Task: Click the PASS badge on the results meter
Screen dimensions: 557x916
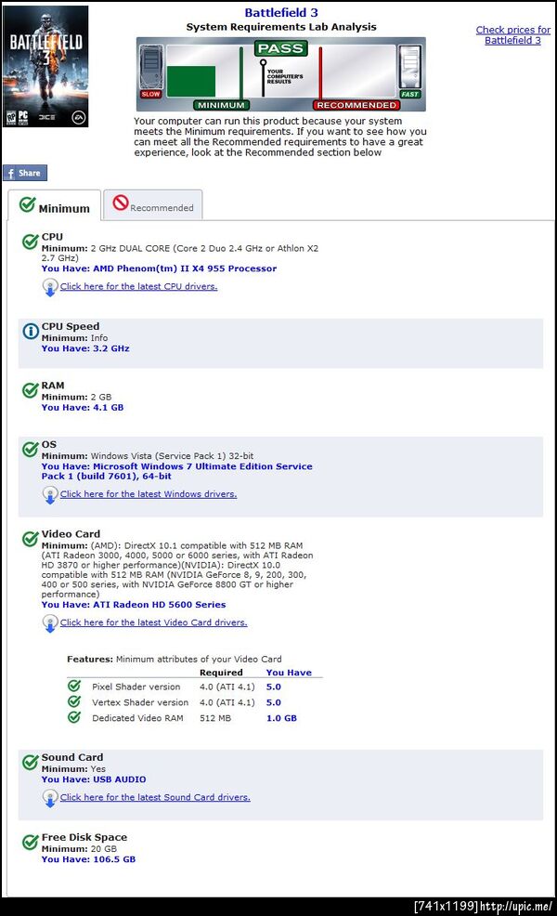Action: 280,48
